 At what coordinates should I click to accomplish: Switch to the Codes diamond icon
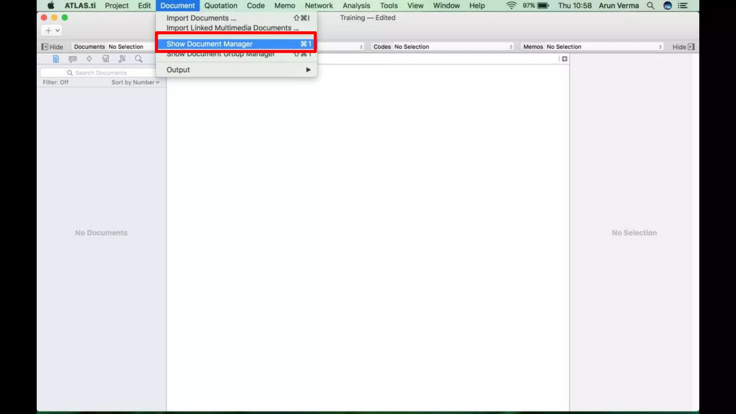(89, 59)
